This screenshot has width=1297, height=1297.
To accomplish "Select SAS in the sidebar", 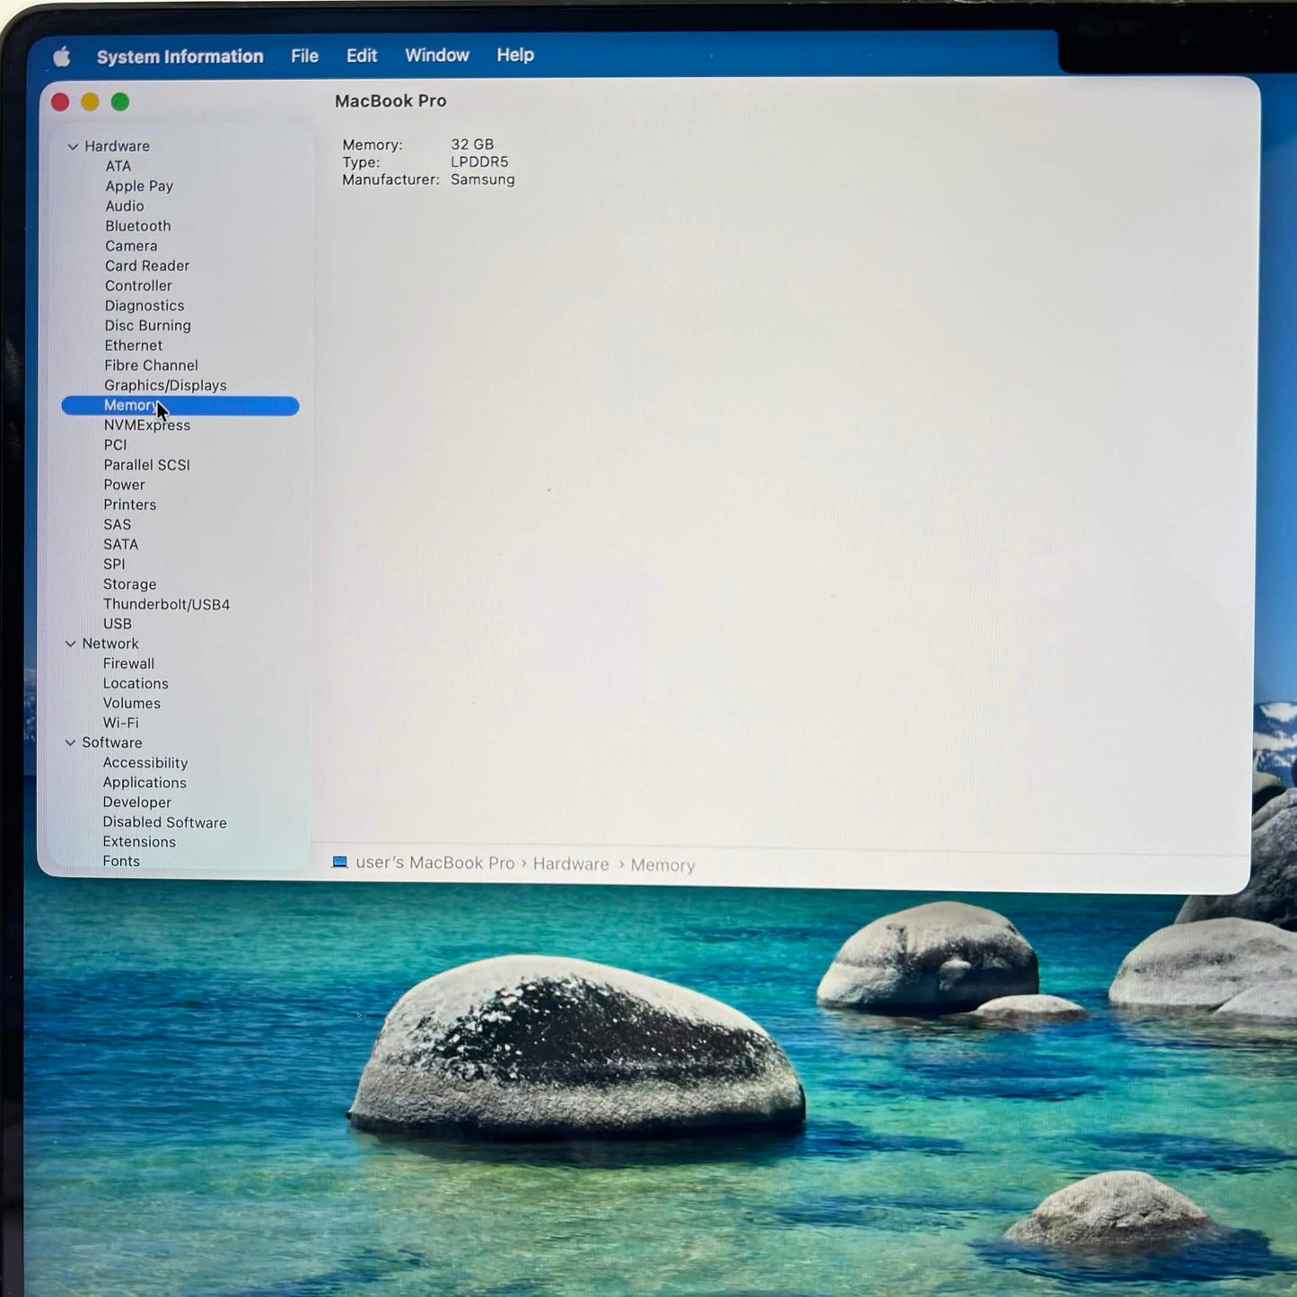I will (x=117, y=524).
